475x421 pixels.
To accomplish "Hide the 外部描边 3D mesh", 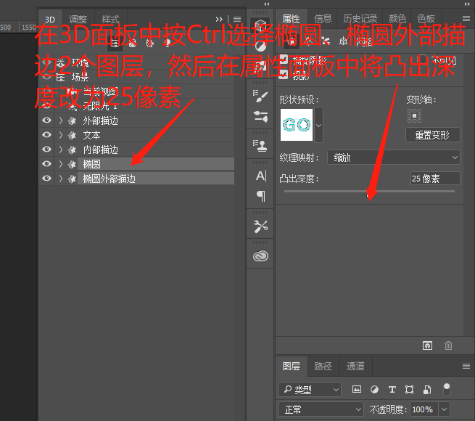I will coord(46,120).
